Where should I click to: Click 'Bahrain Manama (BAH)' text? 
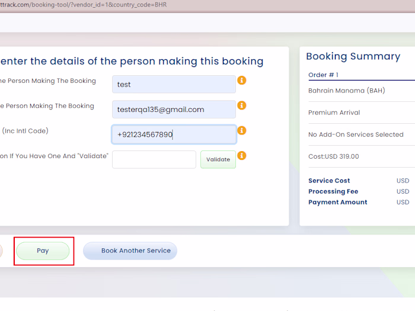tap(347, 91)
